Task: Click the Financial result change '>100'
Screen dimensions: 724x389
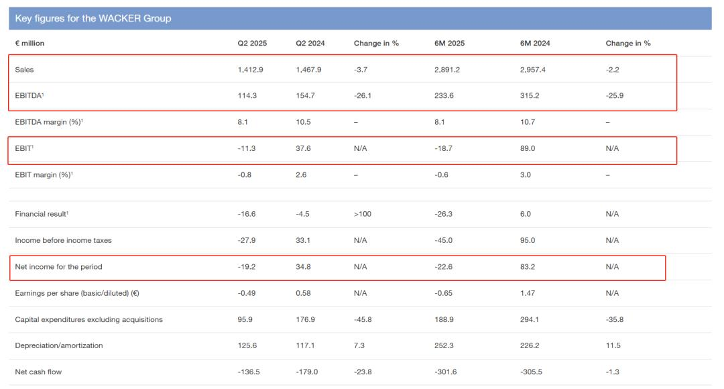Action: 363,214
